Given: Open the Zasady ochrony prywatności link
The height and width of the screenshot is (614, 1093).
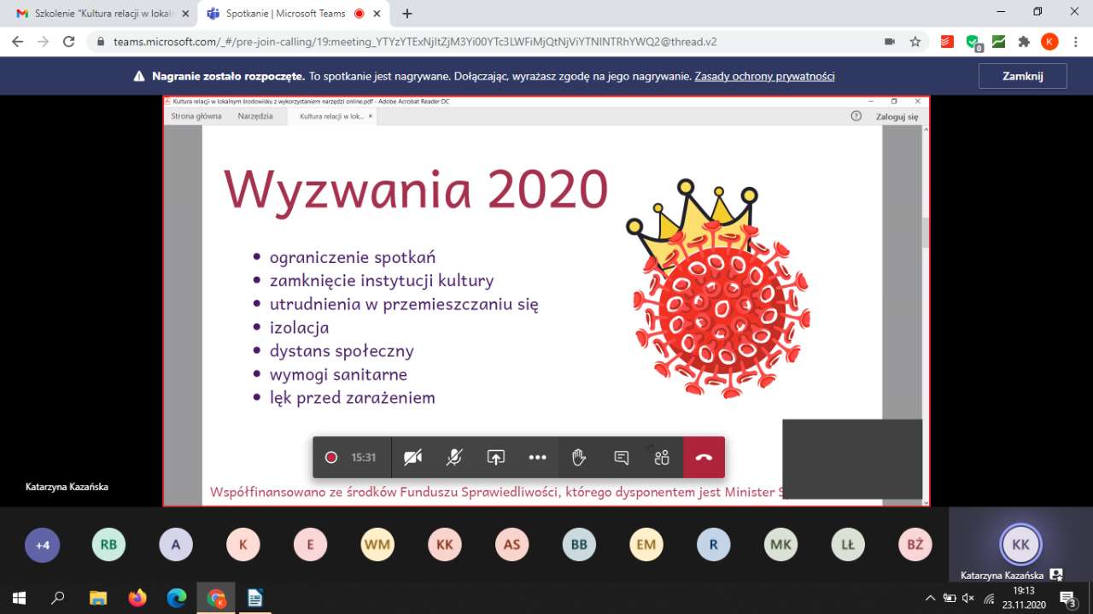Looking at the screenshot, I should [764, 76].
